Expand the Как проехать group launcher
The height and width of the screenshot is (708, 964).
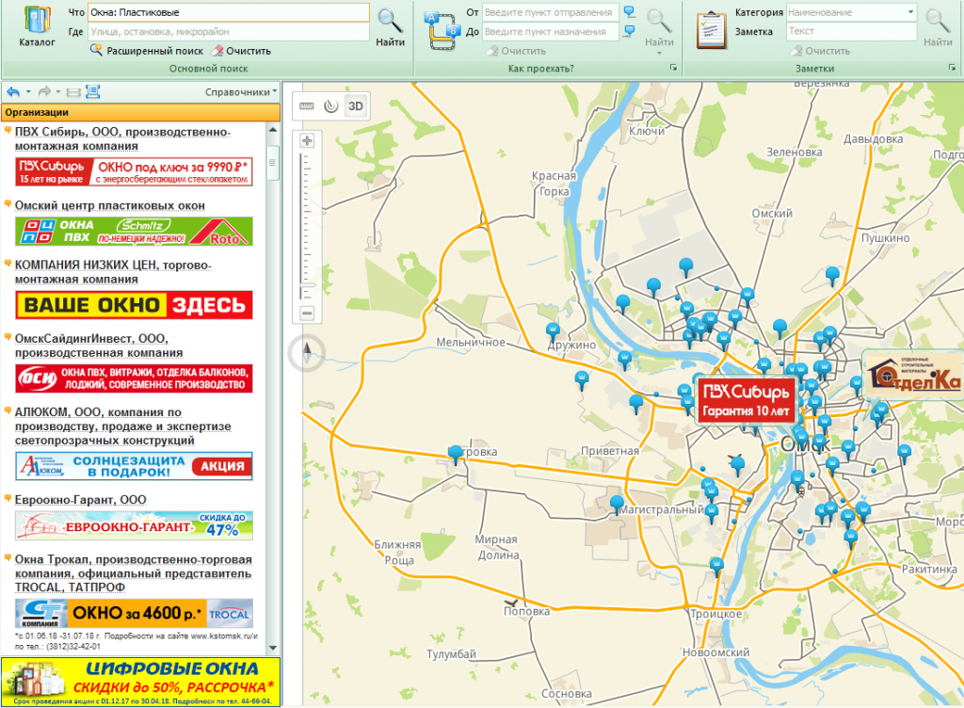(673, 68)
